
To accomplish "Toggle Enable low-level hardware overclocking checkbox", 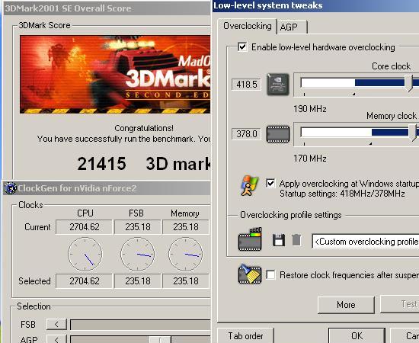I will click(x=242, y=47).
